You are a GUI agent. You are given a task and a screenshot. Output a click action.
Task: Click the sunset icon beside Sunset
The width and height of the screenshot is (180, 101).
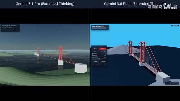point(94,49)
